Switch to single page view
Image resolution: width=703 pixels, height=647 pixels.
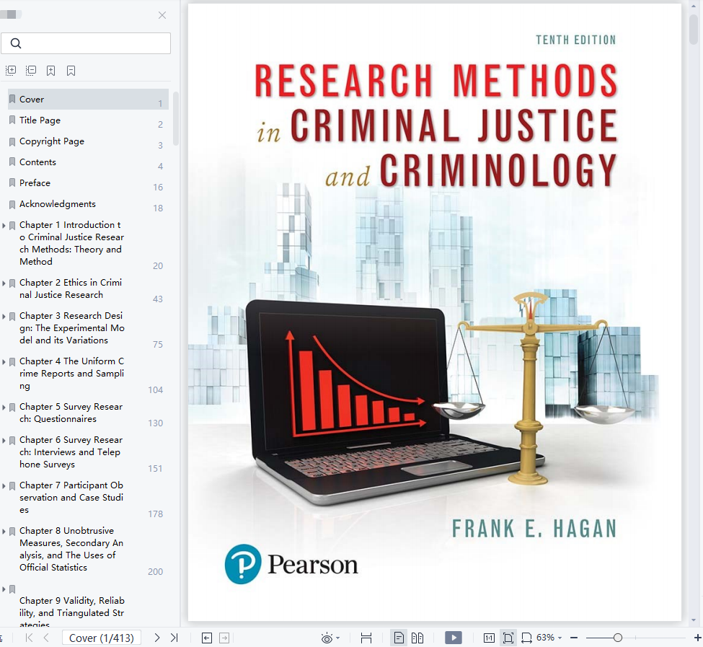coord(399,638)
